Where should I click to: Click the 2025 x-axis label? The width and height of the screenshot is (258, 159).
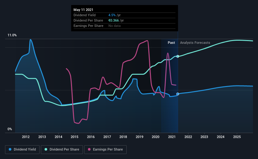[x=237, y=137]
